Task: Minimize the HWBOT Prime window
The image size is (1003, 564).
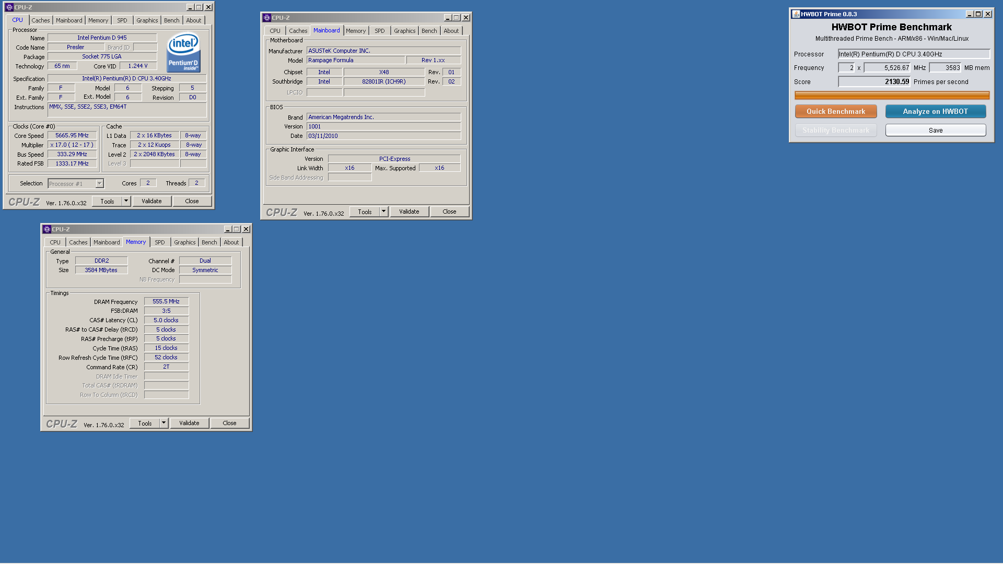Action: pos(970,14)
